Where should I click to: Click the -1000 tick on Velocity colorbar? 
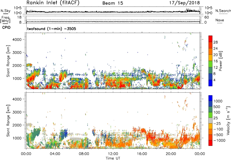[x=219, y=140]
